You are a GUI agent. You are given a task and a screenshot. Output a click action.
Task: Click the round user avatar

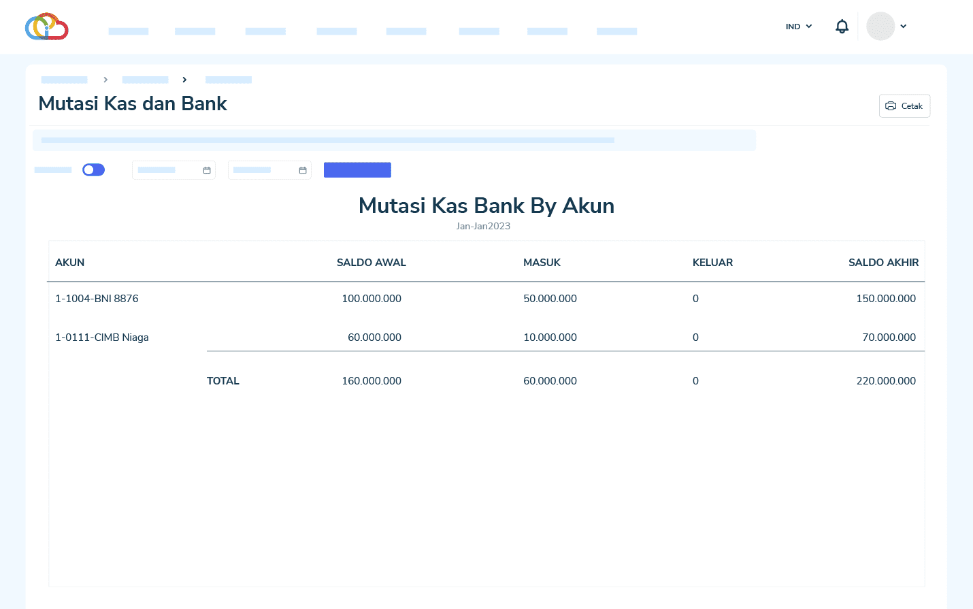[880, 27]
